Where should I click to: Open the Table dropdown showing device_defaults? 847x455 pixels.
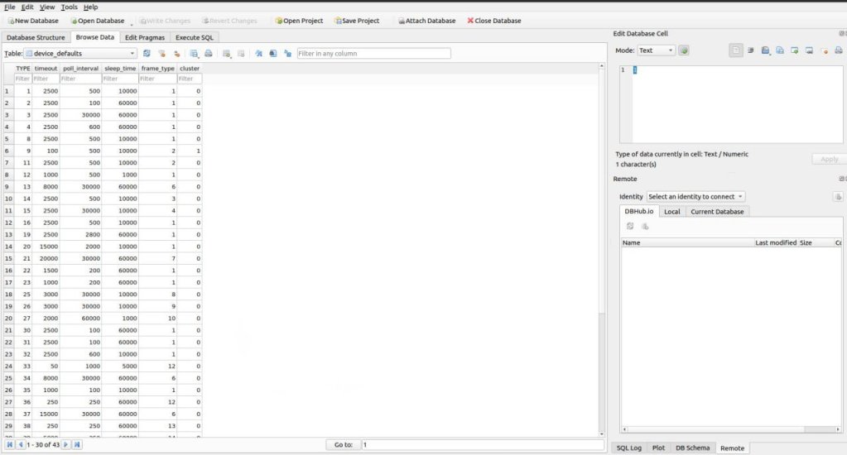pos(80,53)
